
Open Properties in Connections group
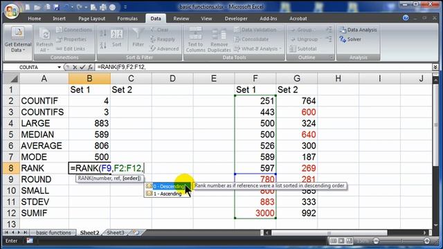[71, 39]
